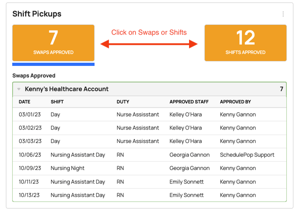This screenshot has height=211, width=299.
Task: Click Kenny Gannon in the 10/13/23 row
Action: 238,195
